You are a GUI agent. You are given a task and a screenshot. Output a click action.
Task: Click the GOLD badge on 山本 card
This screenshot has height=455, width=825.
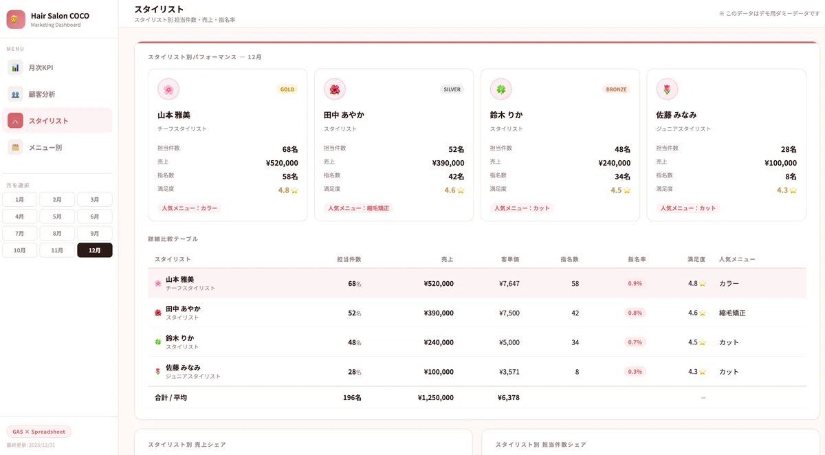pos(287,89)
